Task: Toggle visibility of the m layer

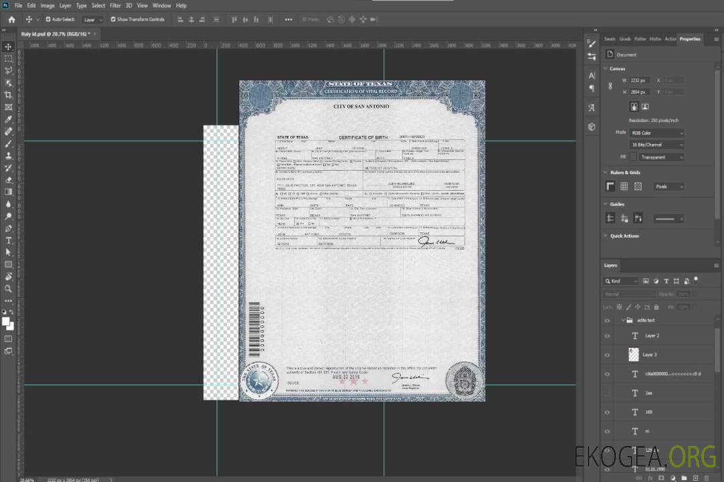Action: click(607, 431)
